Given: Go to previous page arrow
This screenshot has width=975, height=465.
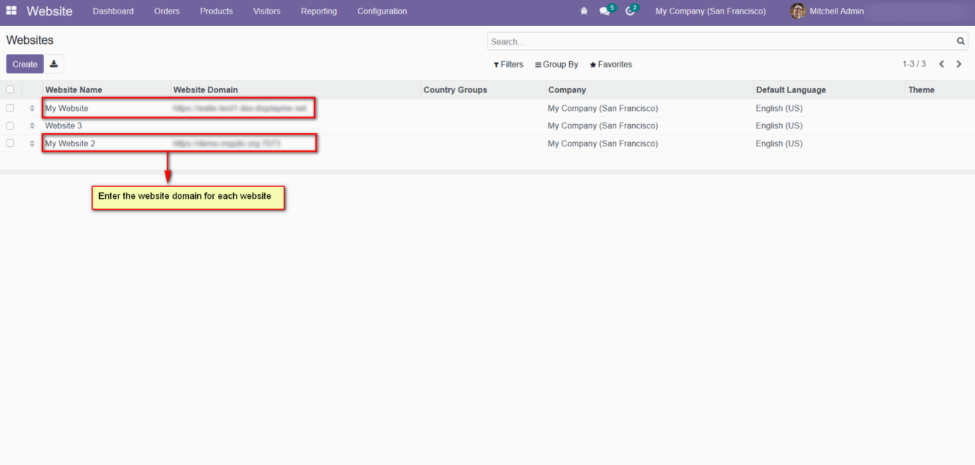Looking at the screenshot, I should (941, 64).
